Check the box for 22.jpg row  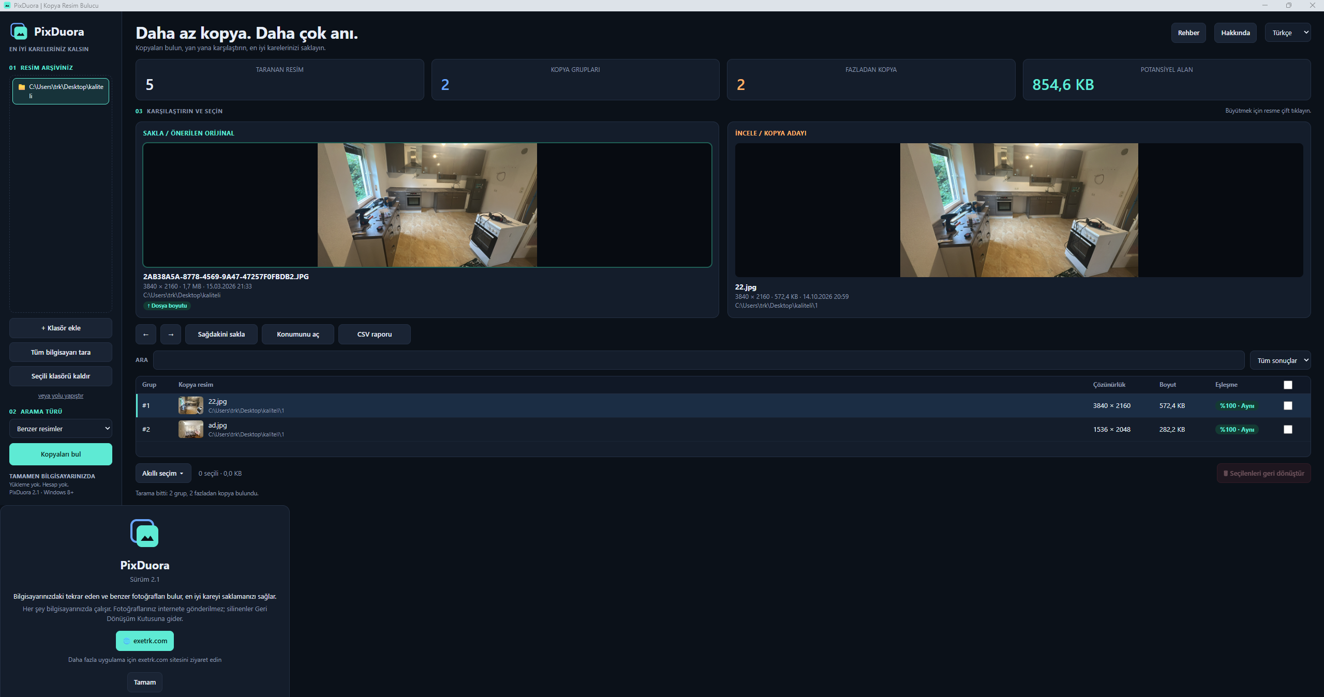(1288, 405)
